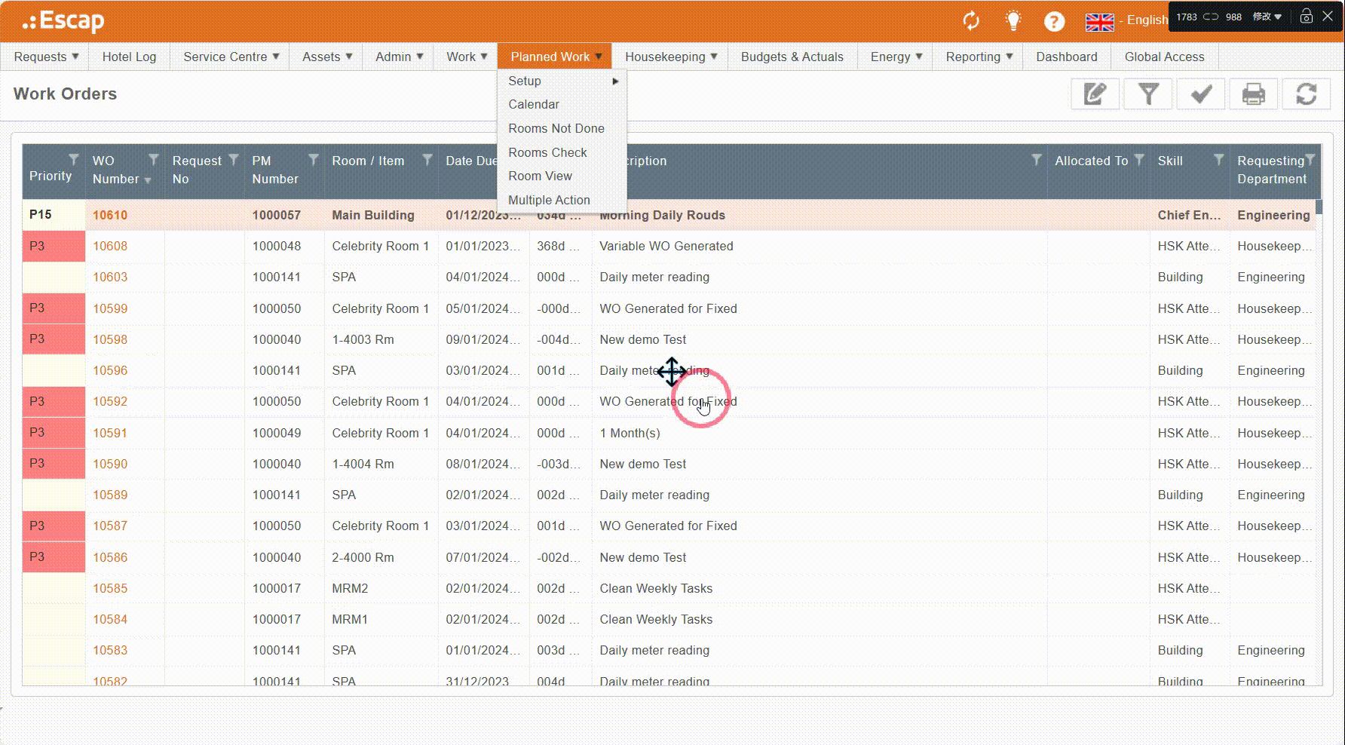Open help via the question mark icon
Image resolution: width=1345 pixels, height=745 pixels.
[x=1054, y=21]
